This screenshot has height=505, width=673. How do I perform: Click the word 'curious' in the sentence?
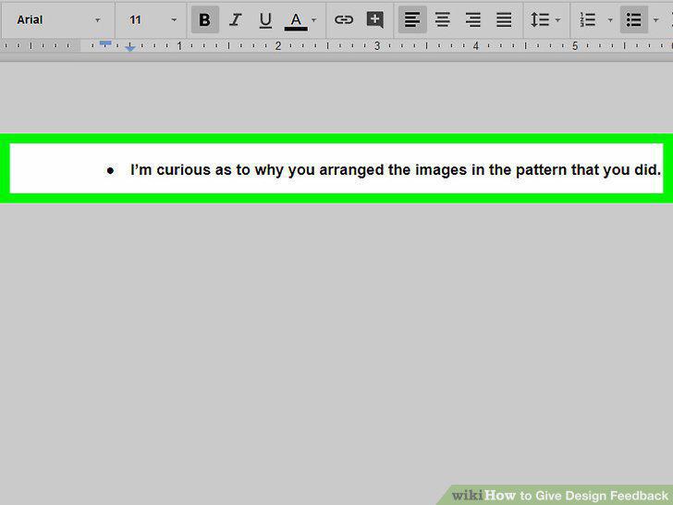coord(183,170)
